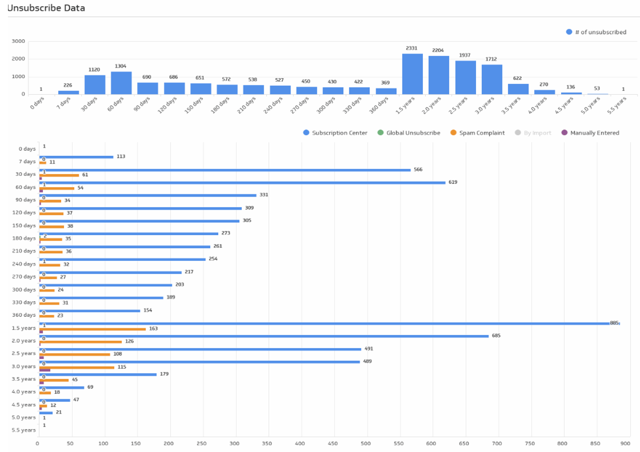This screenshot has height=452, width=640.
Task: Click the blue 3.5 years horizontal bar (179)
Action: pyautogui.click(x=98, y=375)
